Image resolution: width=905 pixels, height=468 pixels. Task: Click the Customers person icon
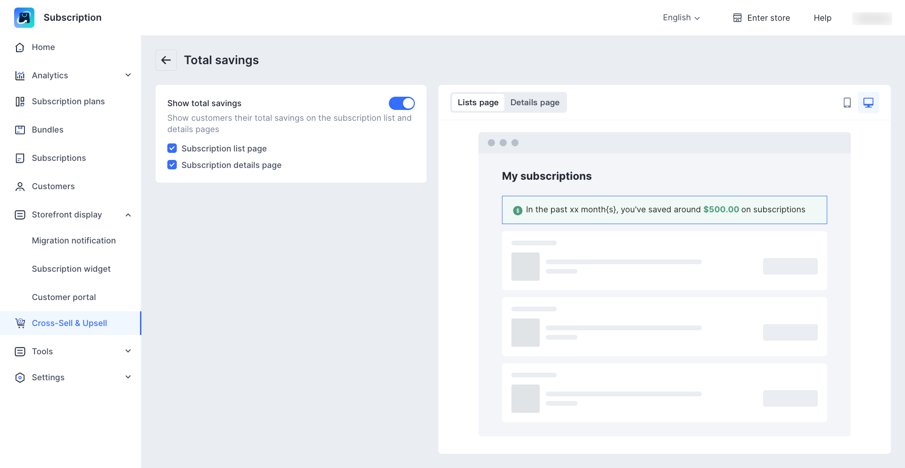pyautogui.click(x=20, y=186)
